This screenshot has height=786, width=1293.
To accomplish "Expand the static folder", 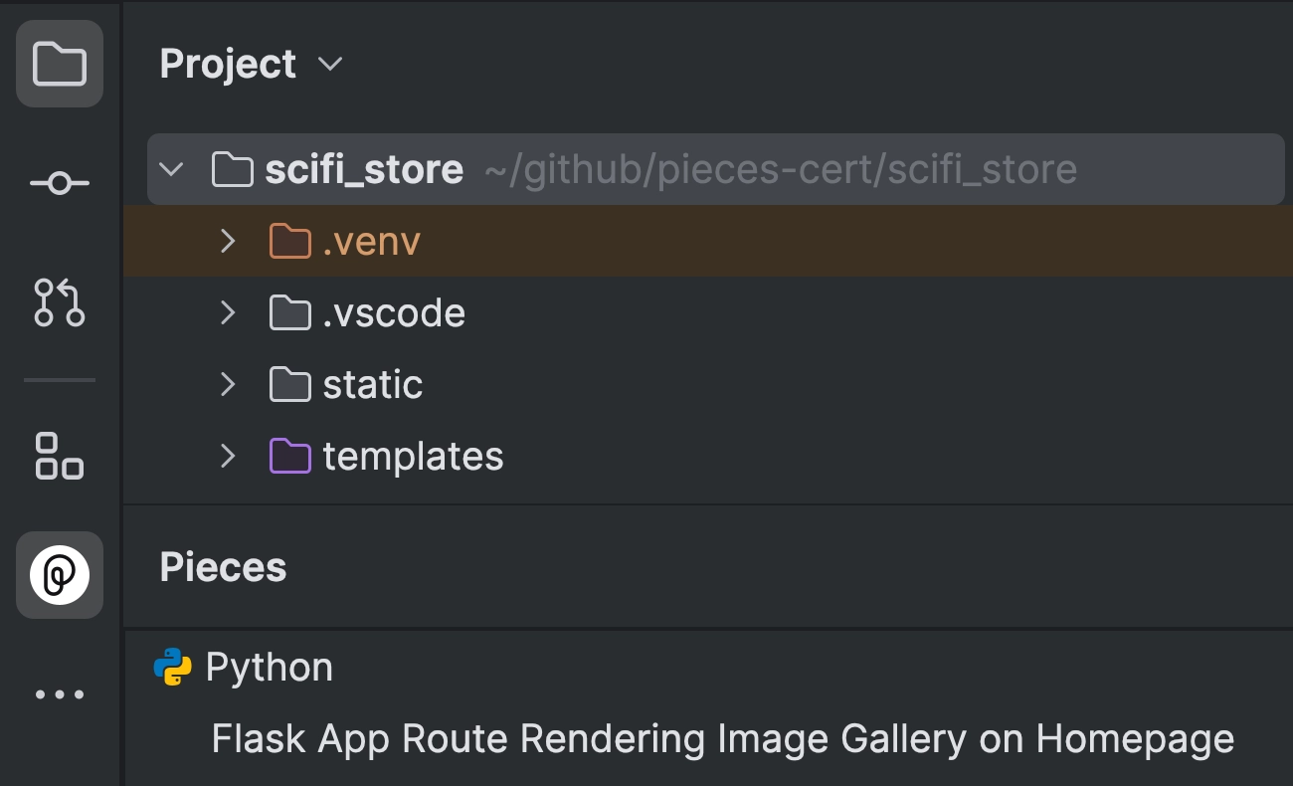I will tap(228, 384).
